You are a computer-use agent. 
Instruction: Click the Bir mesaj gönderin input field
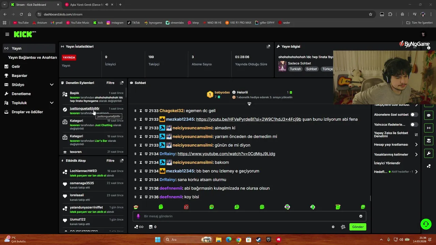[249, 216]
